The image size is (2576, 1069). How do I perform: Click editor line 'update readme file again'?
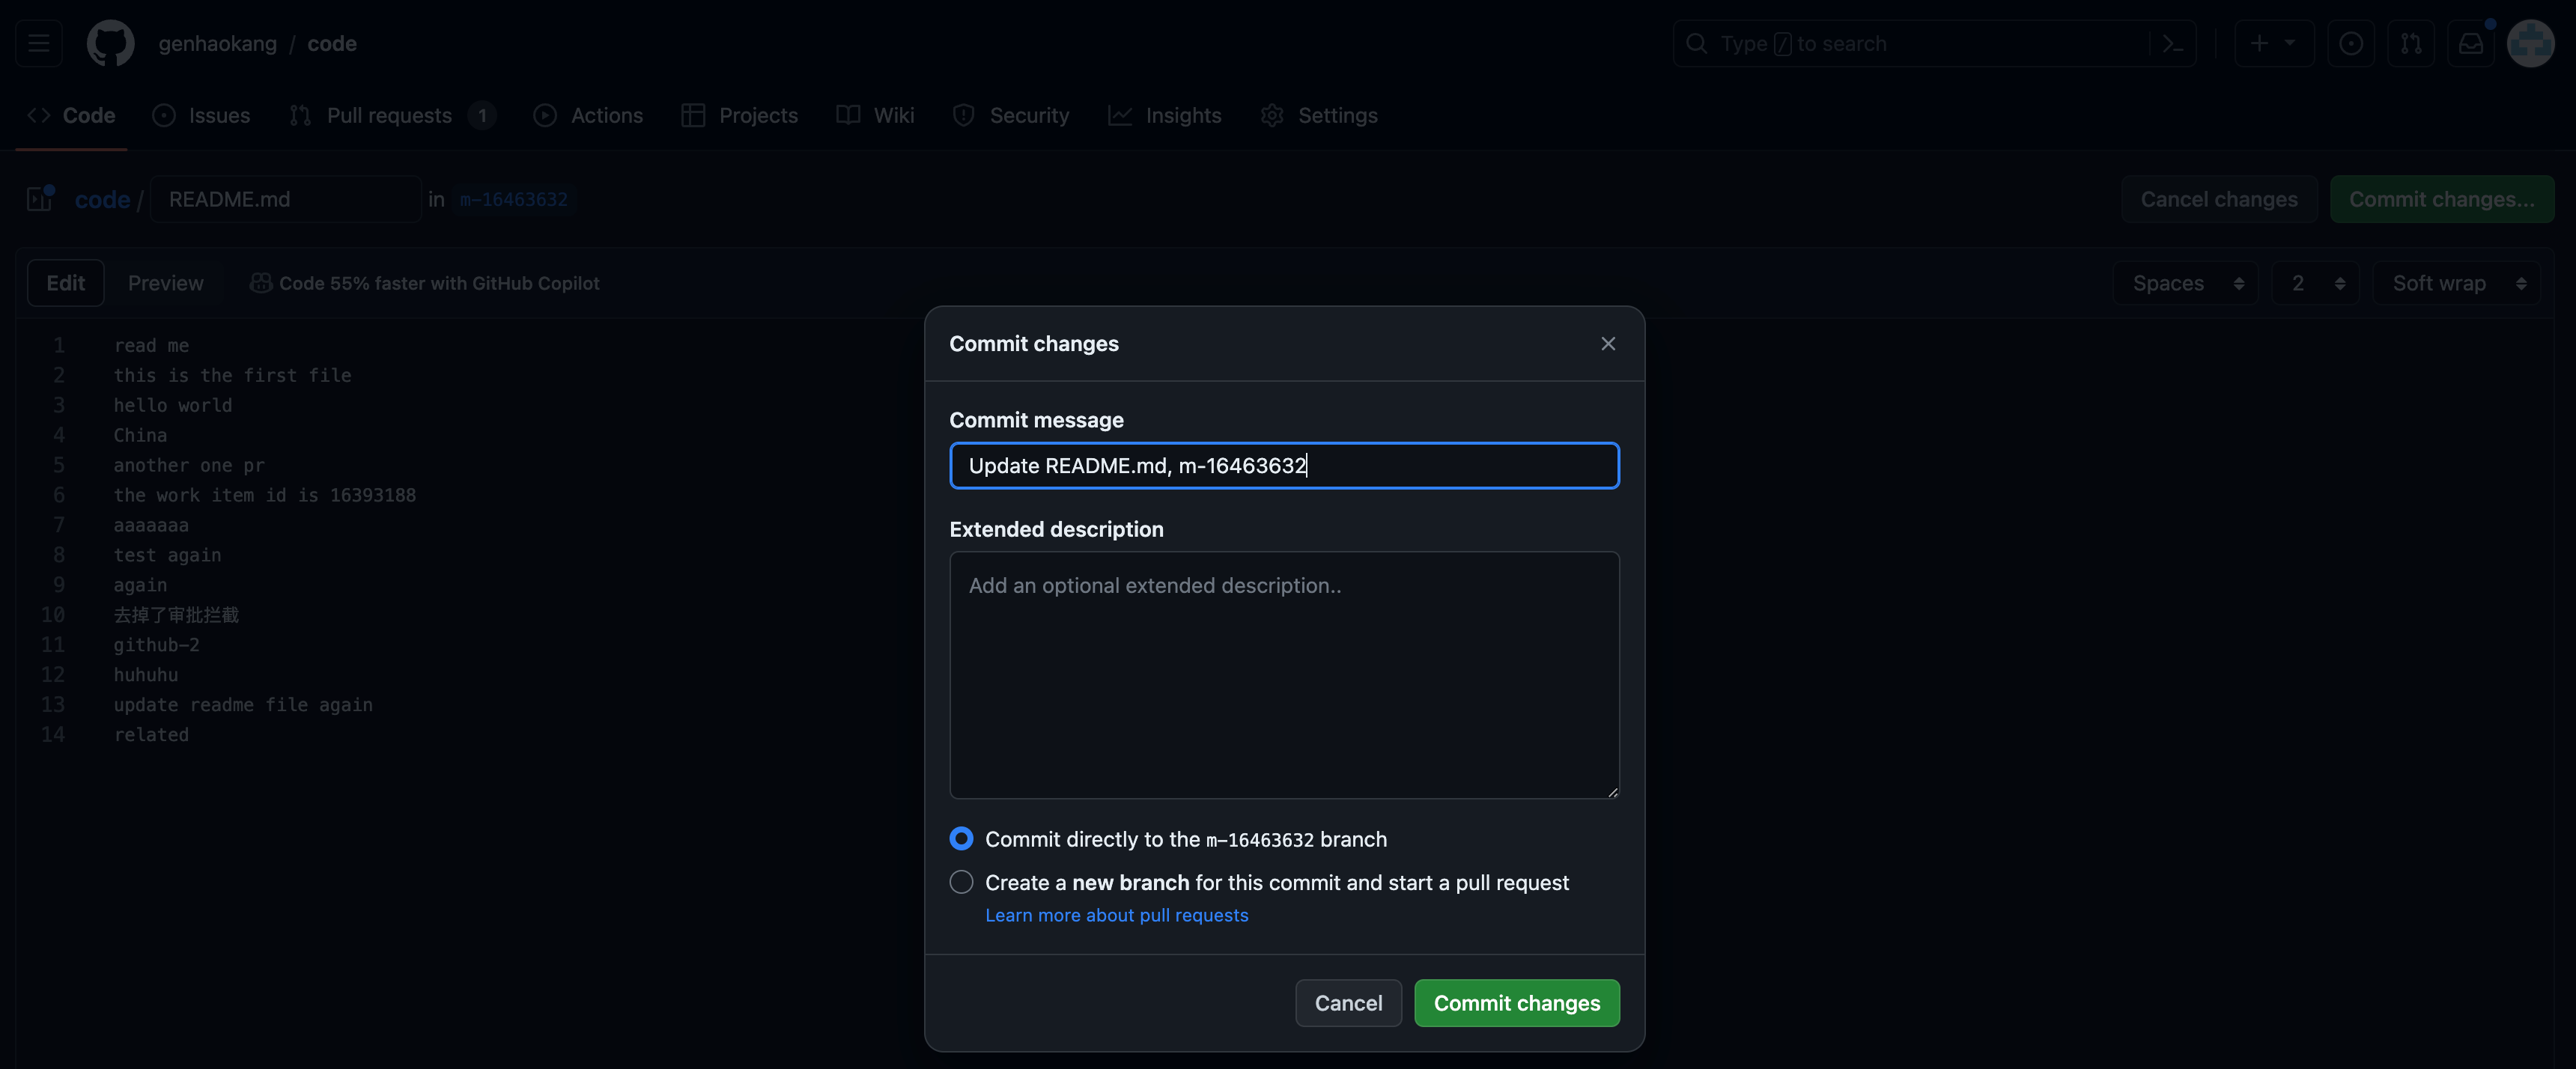243,704
